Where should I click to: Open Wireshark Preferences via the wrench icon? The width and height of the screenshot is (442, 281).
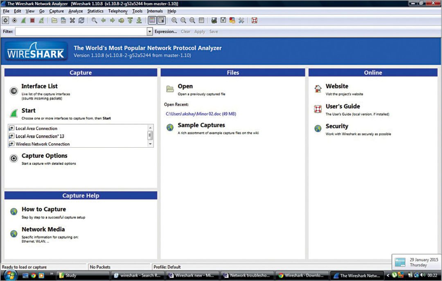[x=241, y=20]
